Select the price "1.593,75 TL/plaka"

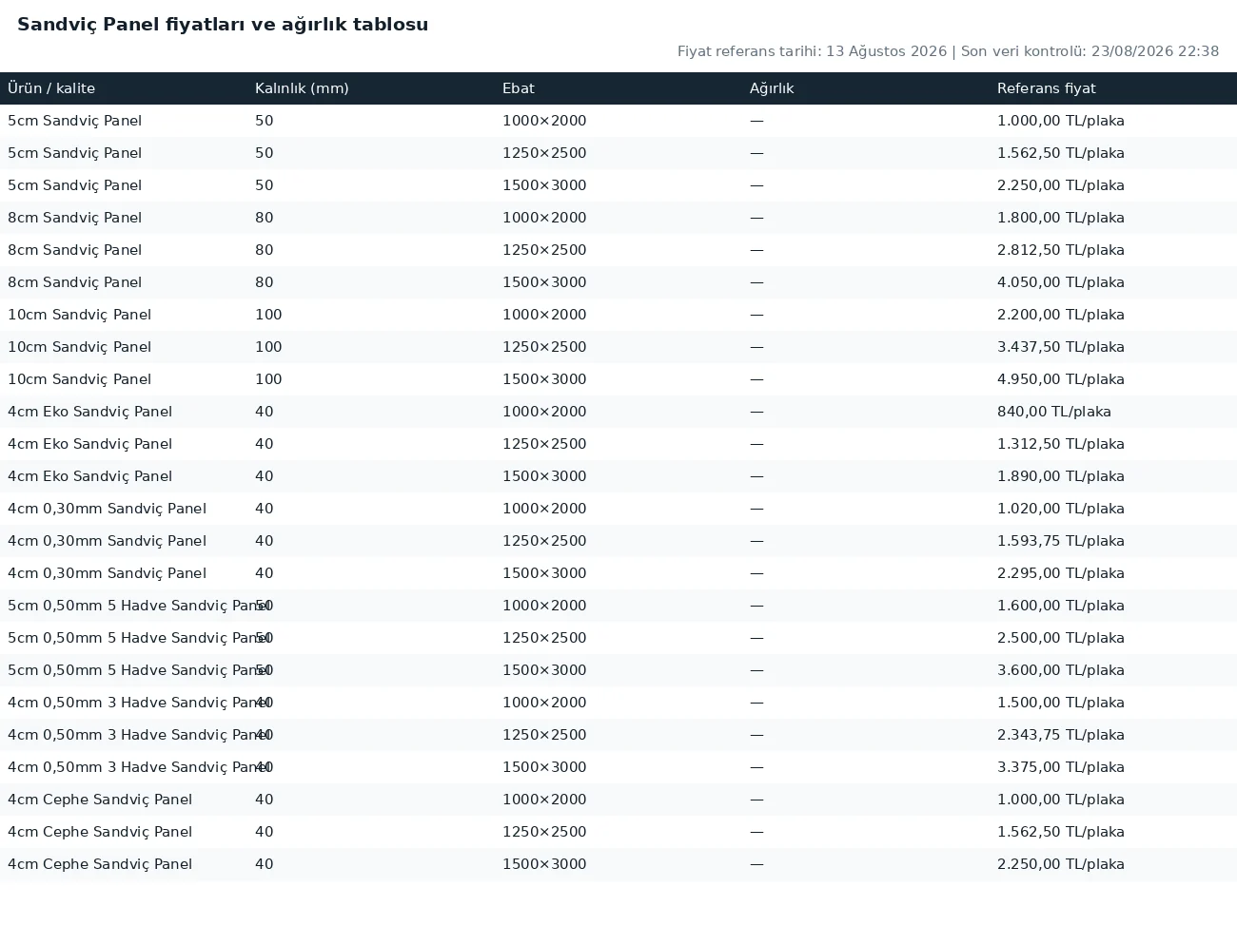(x=1061, y=541)
